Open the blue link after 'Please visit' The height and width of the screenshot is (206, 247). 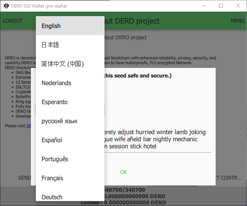point(29,126)
